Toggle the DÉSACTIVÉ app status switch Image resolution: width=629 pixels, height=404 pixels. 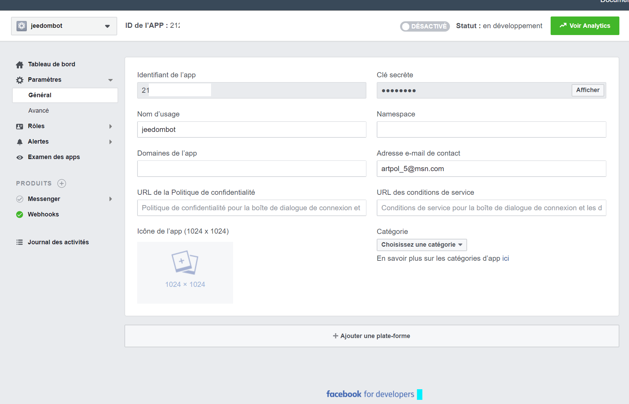click(x=425, y=26)
